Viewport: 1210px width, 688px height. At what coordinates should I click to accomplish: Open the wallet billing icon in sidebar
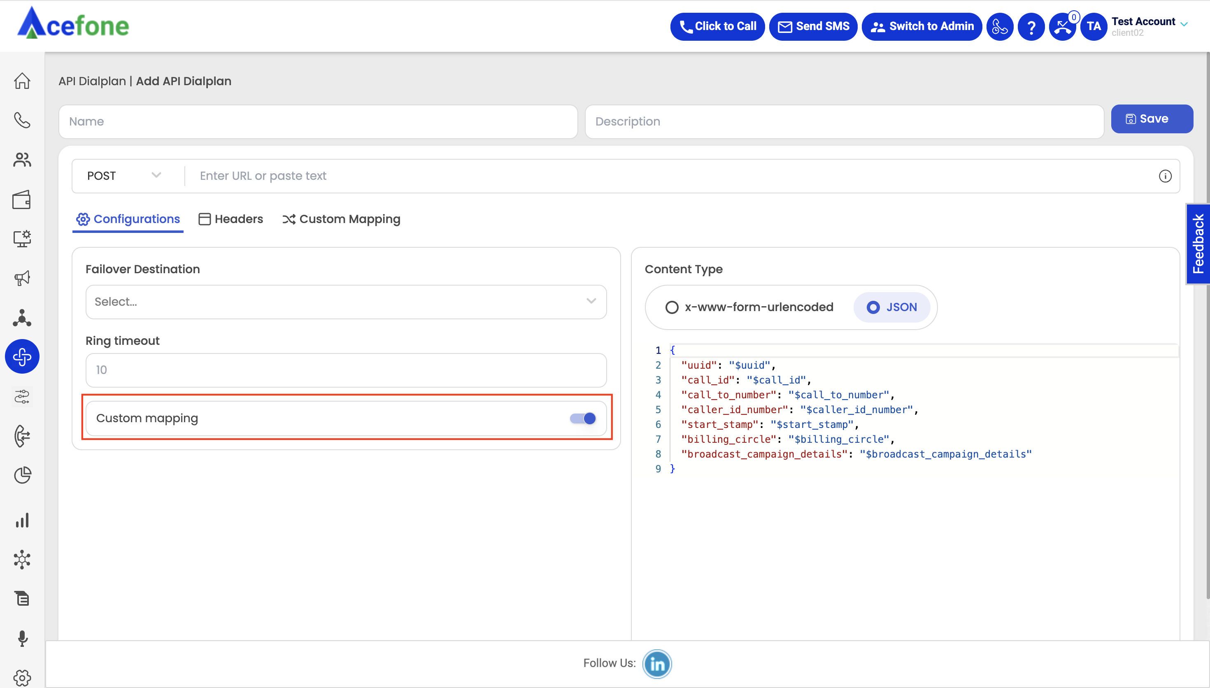[22, 200]
